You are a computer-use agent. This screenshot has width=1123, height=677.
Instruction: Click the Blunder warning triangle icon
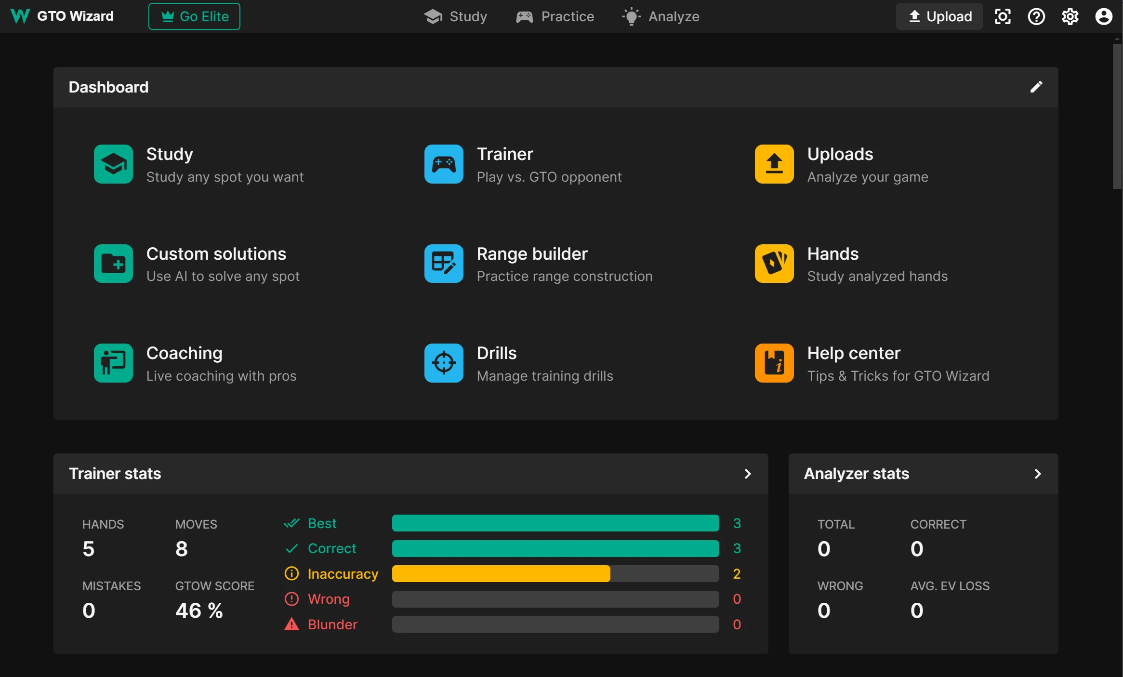291,624
